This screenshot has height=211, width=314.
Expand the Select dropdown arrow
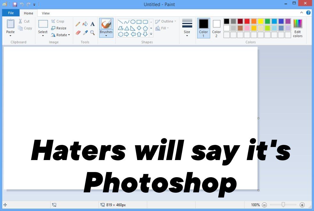(43, 36)
